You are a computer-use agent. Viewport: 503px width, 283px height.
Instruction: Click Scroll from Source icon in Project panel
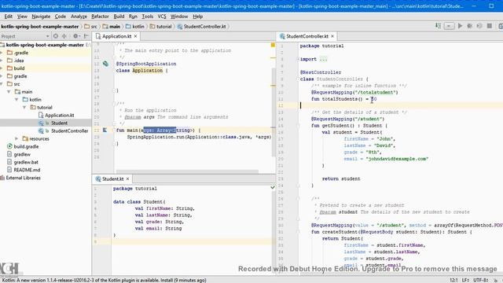point(56,36)
